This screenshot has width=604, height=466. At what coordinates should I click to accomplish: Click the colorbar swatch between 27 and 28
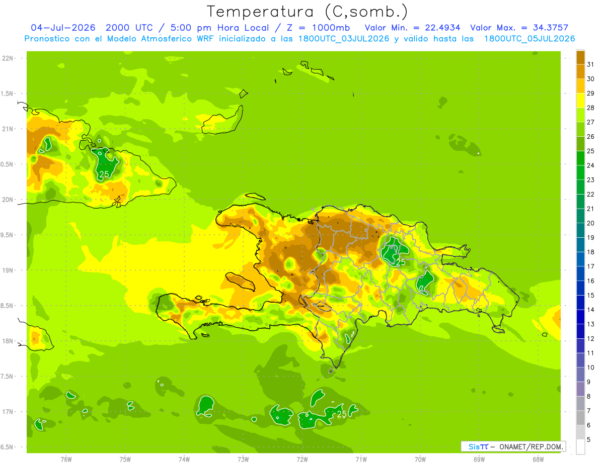pos(580,115)
